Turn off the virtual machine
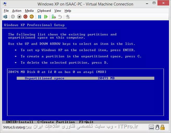 point(19,17)
